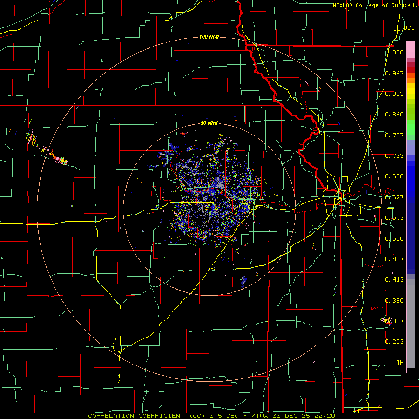Click the KTWX radar site identifier
The height and width of the screenshot is (419, 419).
click(260, 416)
